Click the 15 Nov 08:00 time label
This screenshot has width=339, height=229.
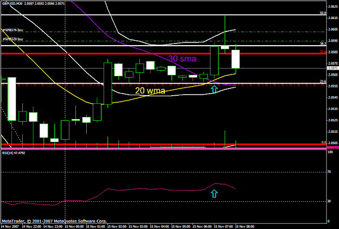click(245, 227)
